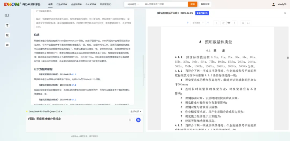Open the 4.1.1 reference link
The height and width of the screenshot is (141, 290).
74,74
